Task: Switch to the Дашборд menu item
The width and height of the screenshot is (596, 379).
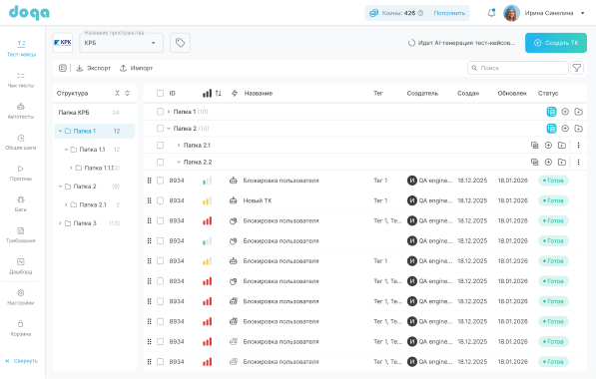Action: tap(21, 266)
